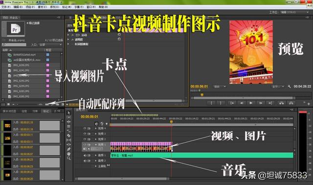Toggle sync lock on Video 1 track
The image size is (313, 185).
pos(89,144)
